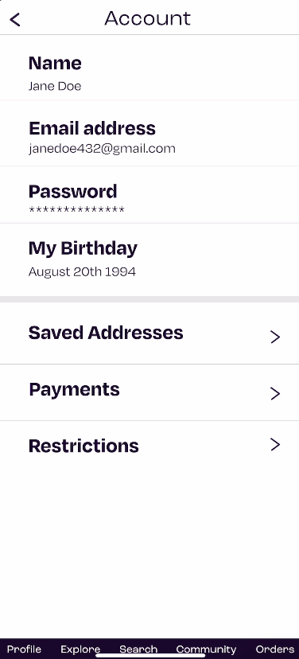Switch to the Explore tab
Viewport: 299px width, 659px height.
coord(80,649)
